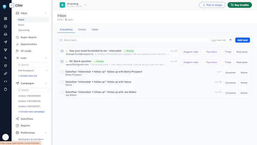Check the 'follow up with Demo Prospect' task
The width and height of the screenshot is (257, 145).
coord(62,72)
